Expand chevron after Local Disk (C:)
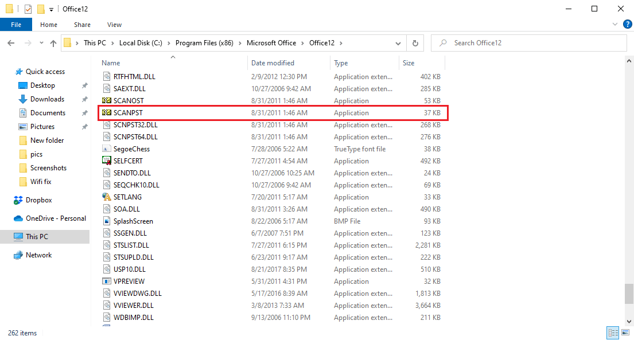 click(169, 43)
